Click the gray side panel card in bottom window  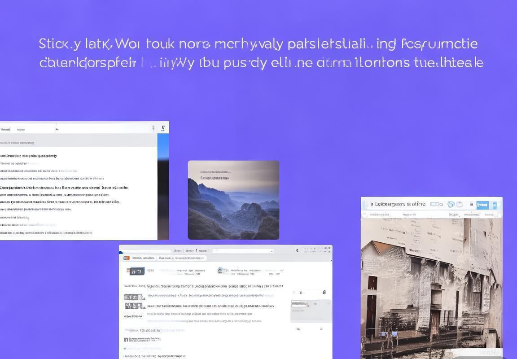[311, 311]
